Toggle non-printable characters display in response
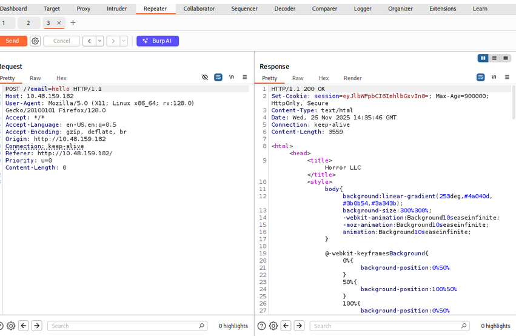Image resolution: width=516 pixels, height=336 pixels. (x=494, y=78)
